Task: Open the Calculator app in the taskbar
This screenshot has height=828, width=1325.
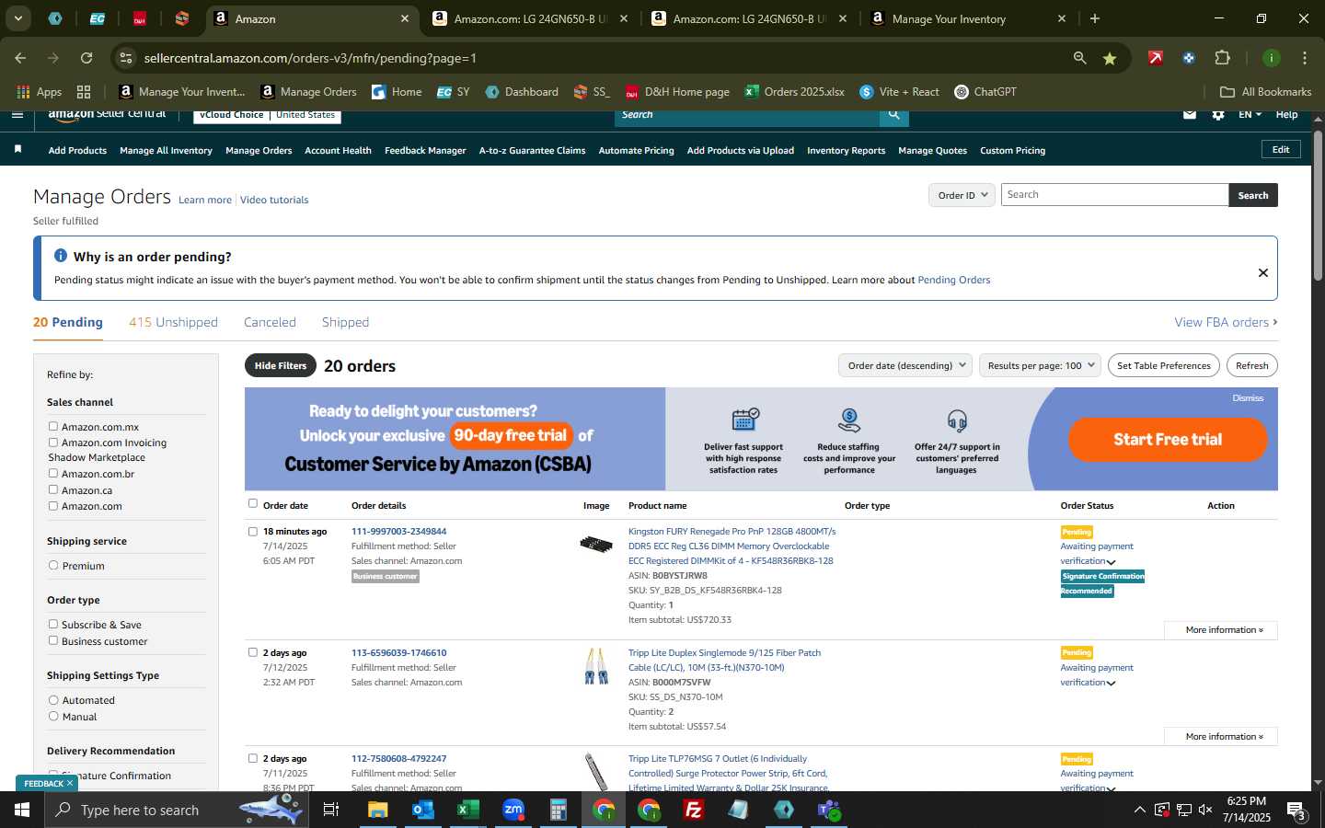Action: tap(558, 810)
